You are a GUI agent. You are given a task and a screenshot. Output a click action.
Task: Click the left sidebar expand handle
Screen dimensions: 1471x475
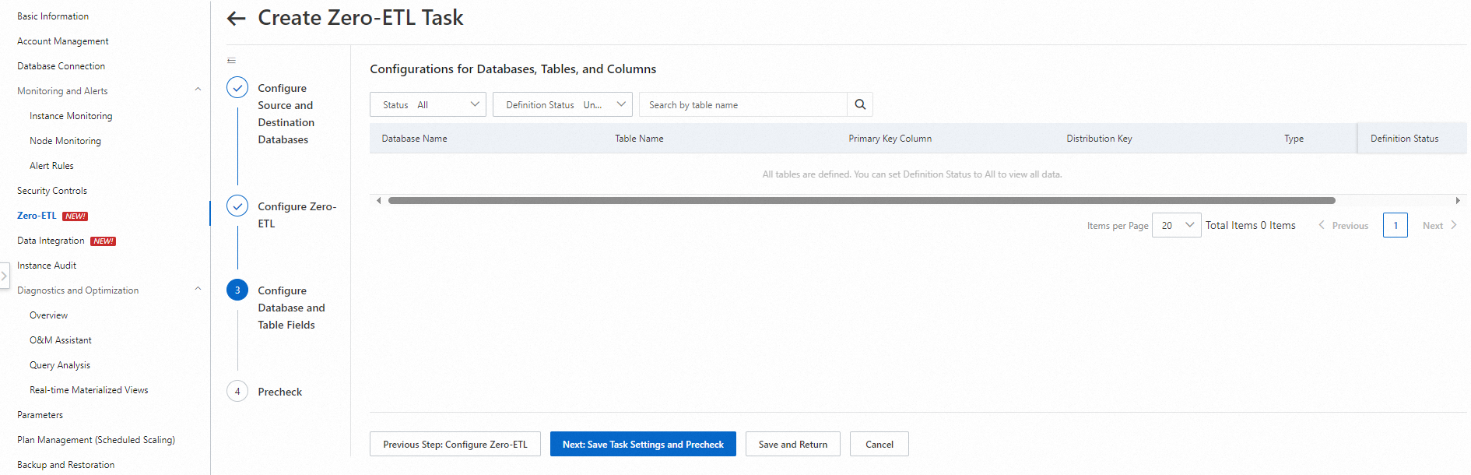pyautogui.click(x=4, y=276)
